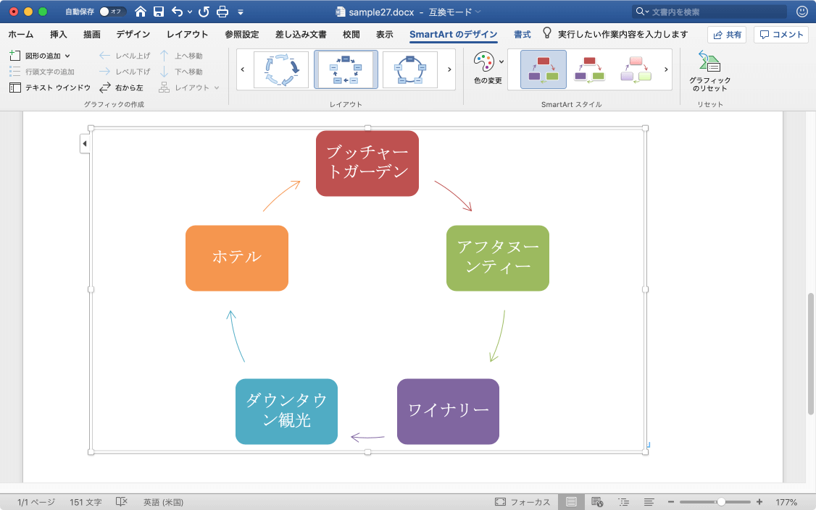Viewport: 816px width, 510px height.
Task: Enable フォーカス focus mode
Action: (x=523, y=502)
